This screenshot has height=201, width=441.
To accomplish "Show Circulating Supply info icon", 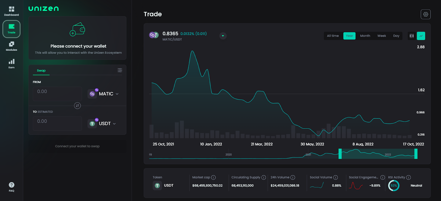I will (x=263, y=177).
